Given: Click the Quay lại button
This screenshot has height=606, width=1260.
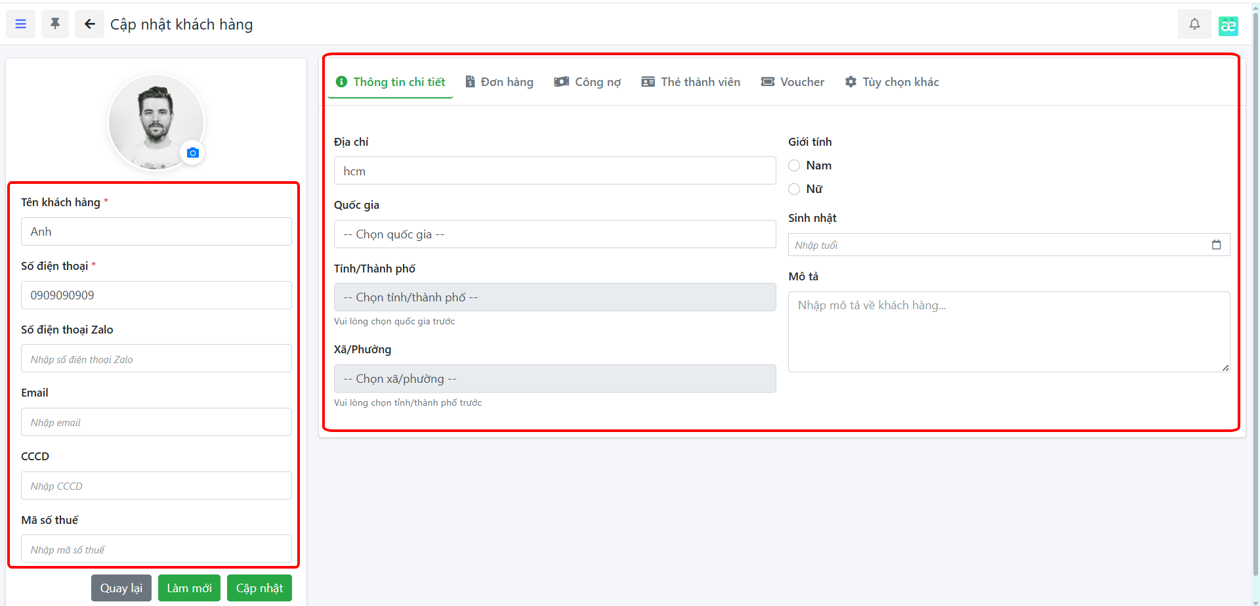Looking at the screenshot, I should point(121,588).
